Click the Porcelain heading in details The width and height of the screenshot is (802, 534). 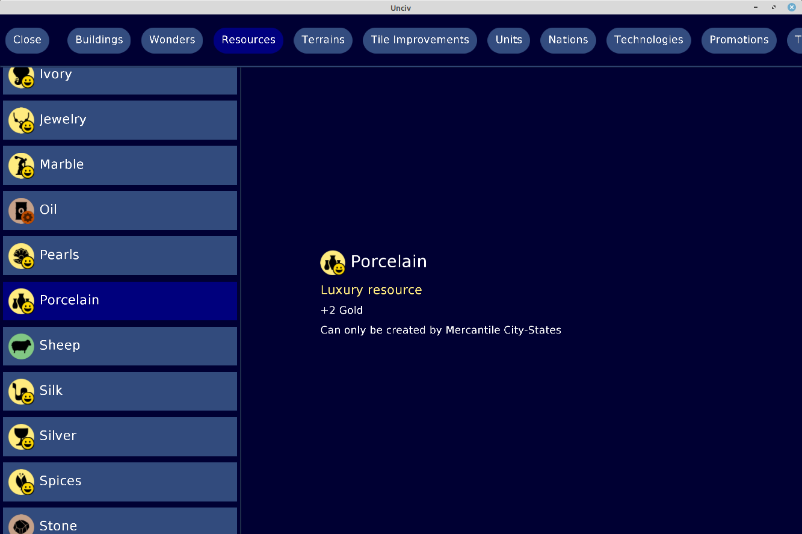(389, 262)
